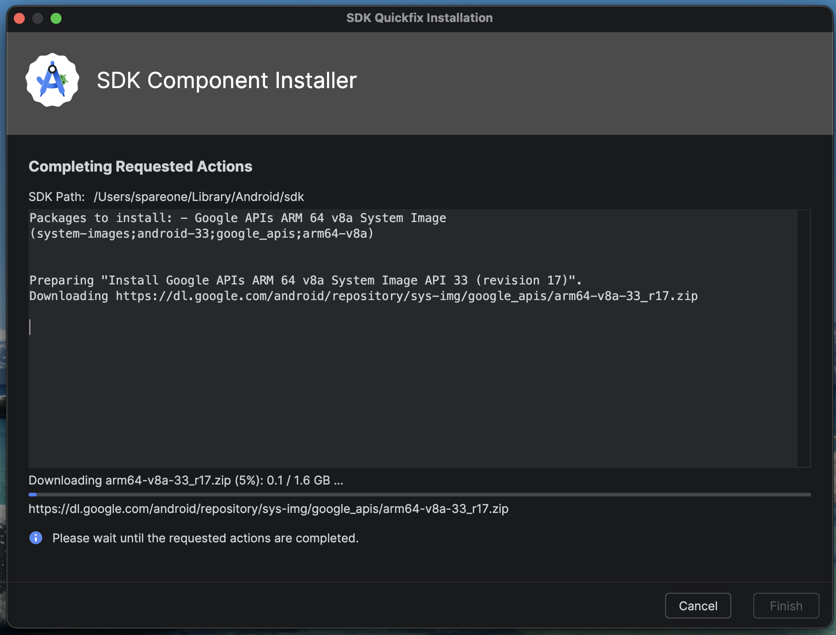
Task: Click the Android Studio logo icon
Action: pyautogui.click(x=52, y=80)
